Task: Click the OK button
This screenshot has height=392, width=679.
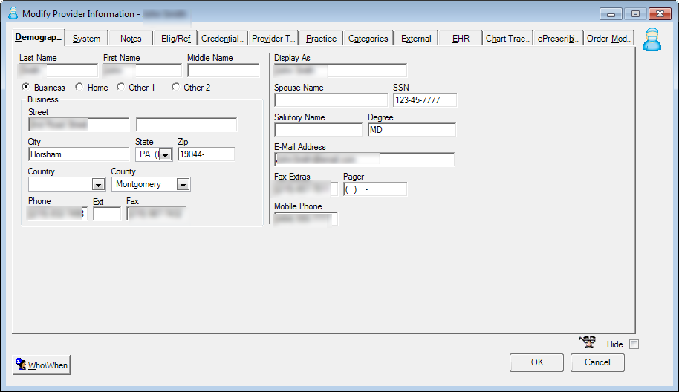Action: click(x=537, y=362)
